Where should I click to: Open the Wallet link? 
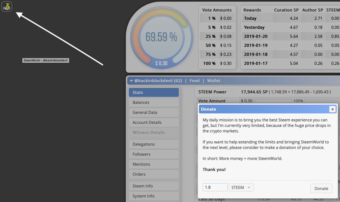214,81
